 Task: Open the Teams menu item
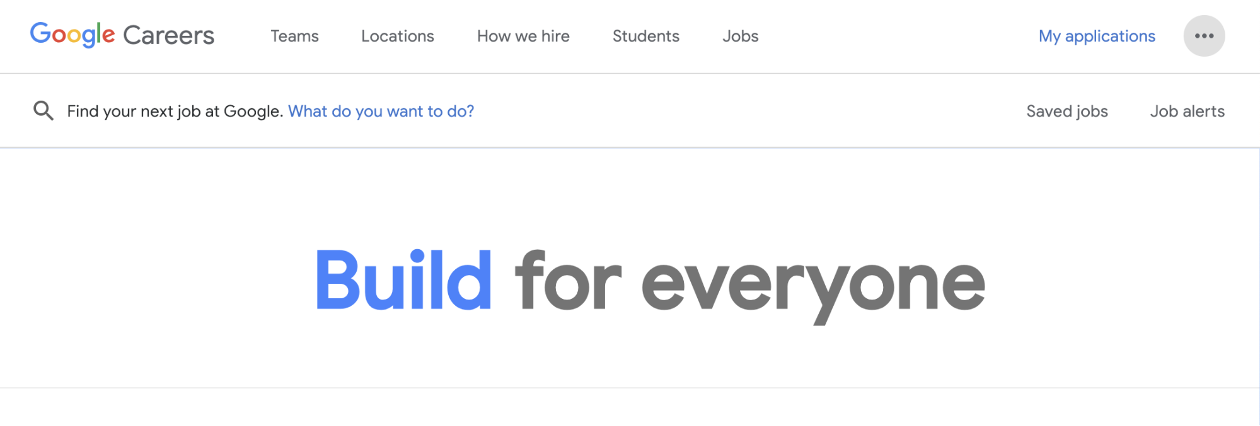(x=294, y=36)
